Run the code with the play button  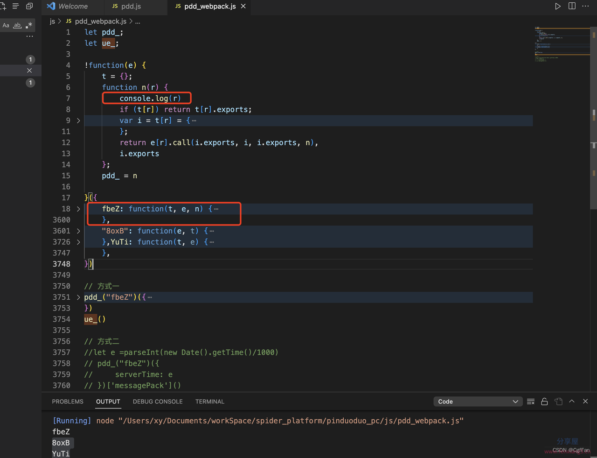[557, 6]
